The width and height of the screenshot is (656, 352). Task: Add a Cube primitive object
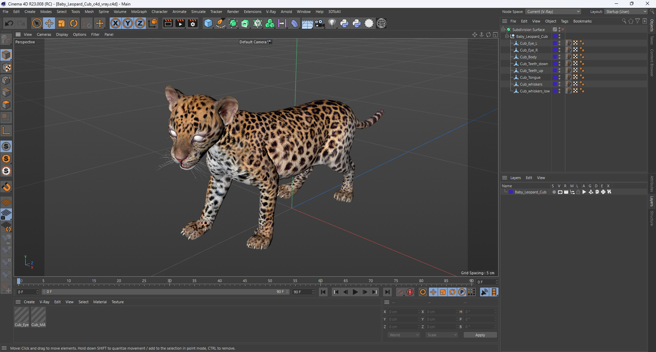208,23
